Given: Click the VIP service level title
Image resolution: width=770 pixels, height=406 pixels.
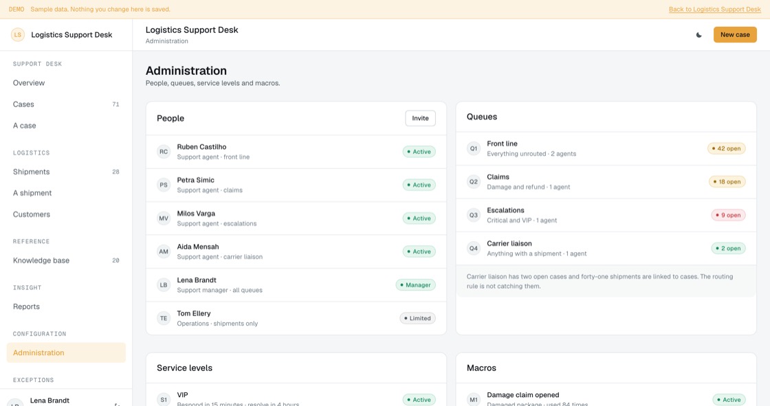Looking at the screenshot, I should [182, 395].
